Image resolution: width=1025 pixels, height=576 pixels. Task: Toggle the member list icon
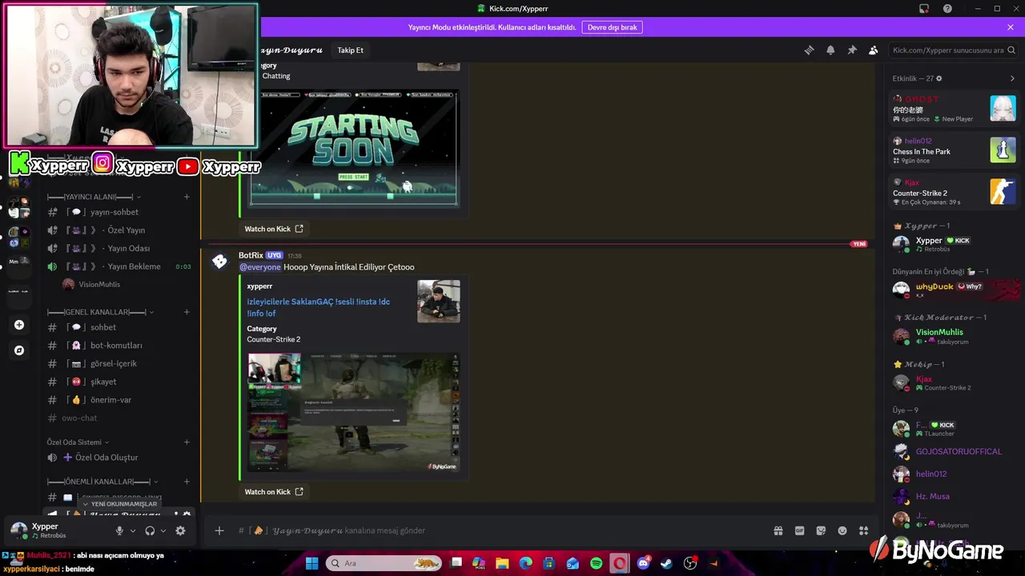tap(874, 50)
